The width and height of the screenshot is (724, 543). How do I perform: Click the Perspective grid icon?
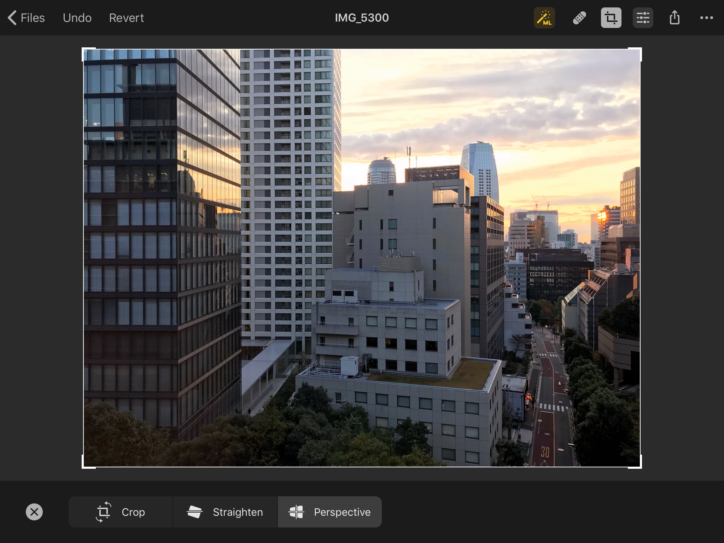[x=296, y=512]
